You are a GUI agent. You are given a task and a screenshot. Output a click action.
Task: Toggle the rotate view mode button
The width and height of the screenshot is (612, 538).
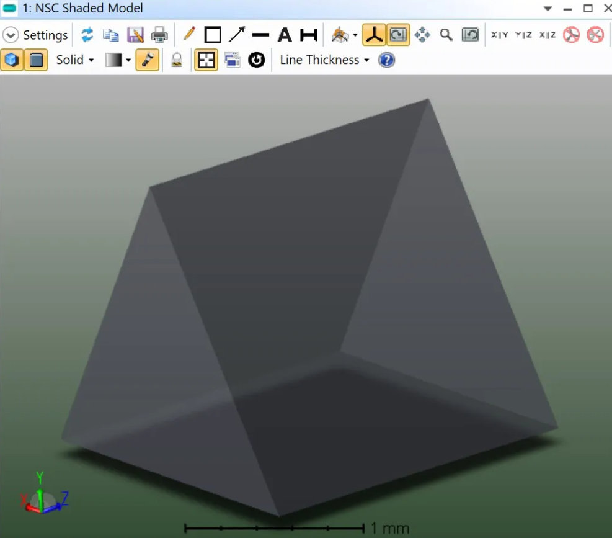coord(398,35)
